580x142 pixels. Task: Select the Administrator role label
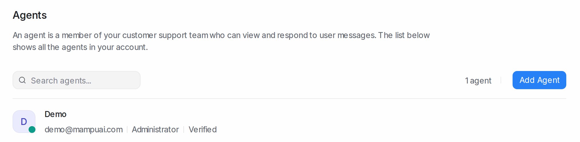(x=155, y=130)
